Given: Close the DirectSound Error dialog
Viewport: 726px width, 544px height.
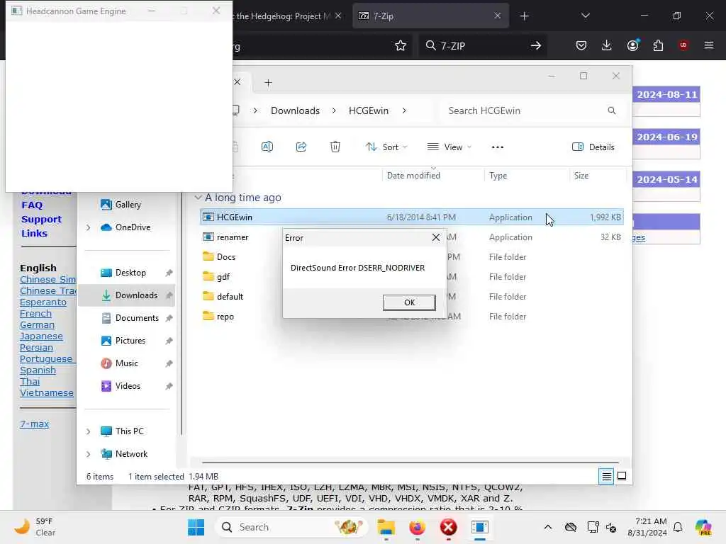Looking at the screenshot, I should pyautogui.click(x=436, y=237).
